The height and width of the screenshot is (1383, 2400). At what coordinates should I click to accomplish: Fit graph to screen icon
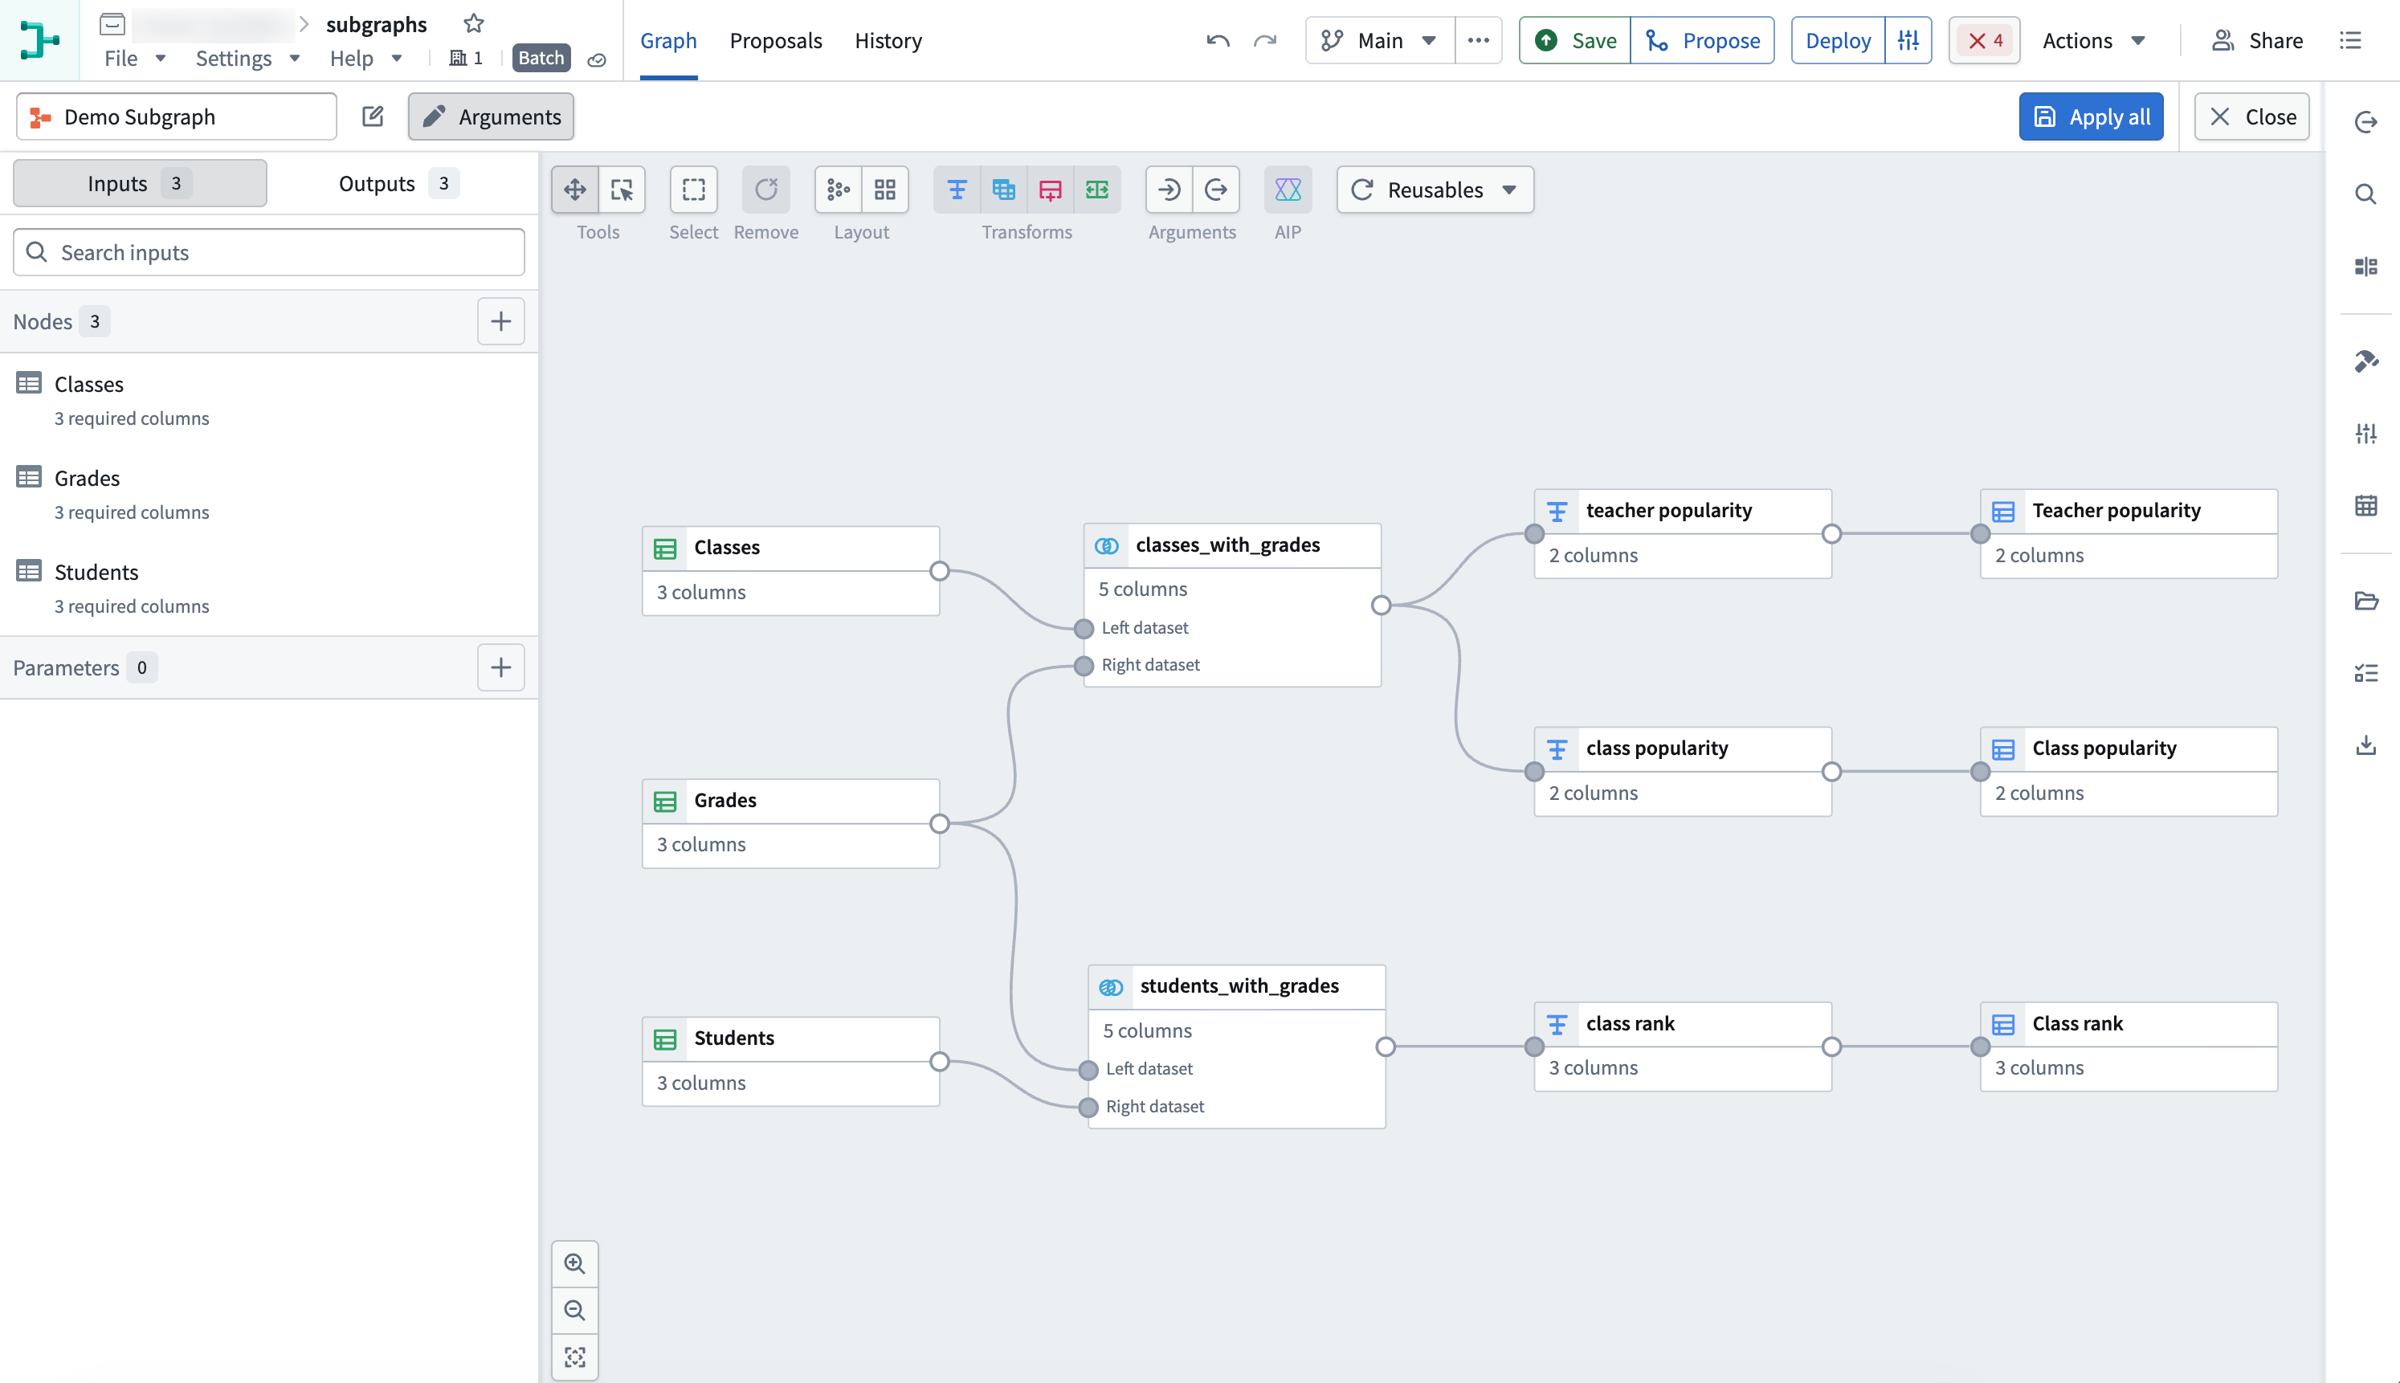tap(574, 1357)
